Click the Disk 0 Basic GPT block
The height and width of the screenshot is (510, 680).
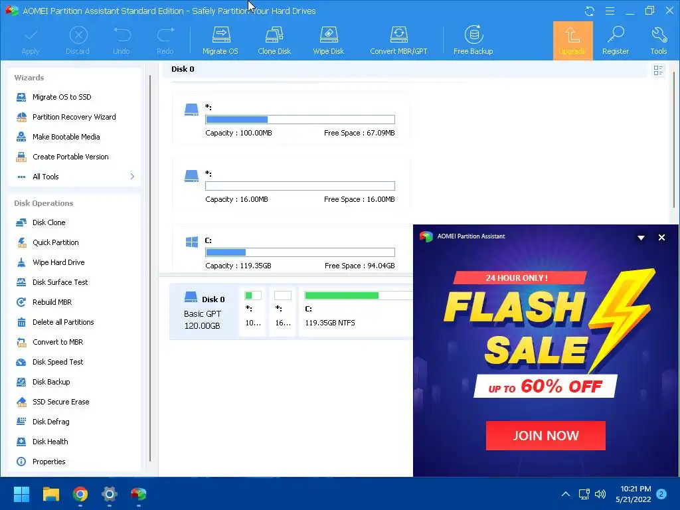[x=204, y=311]
